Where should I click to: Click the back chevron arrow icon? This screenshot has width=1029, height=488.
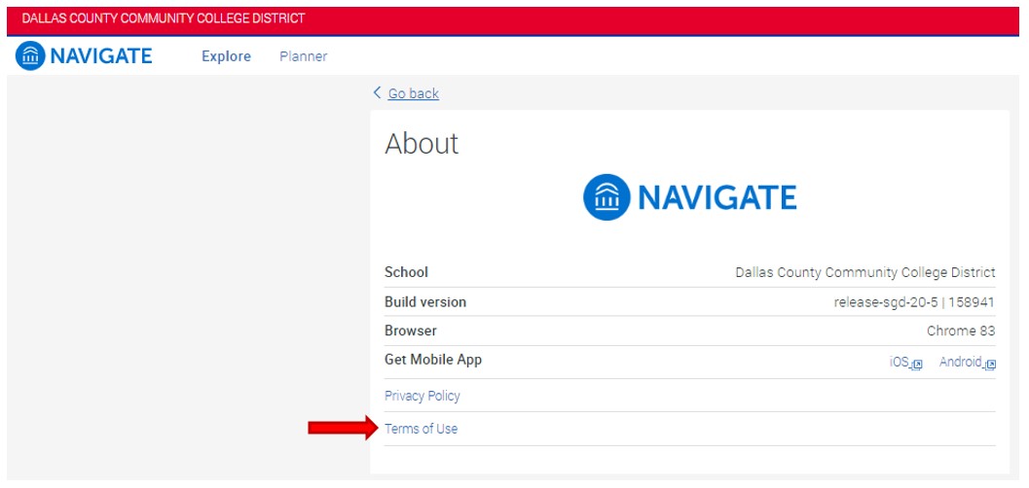pyautogui.click(x=378, y=93)
